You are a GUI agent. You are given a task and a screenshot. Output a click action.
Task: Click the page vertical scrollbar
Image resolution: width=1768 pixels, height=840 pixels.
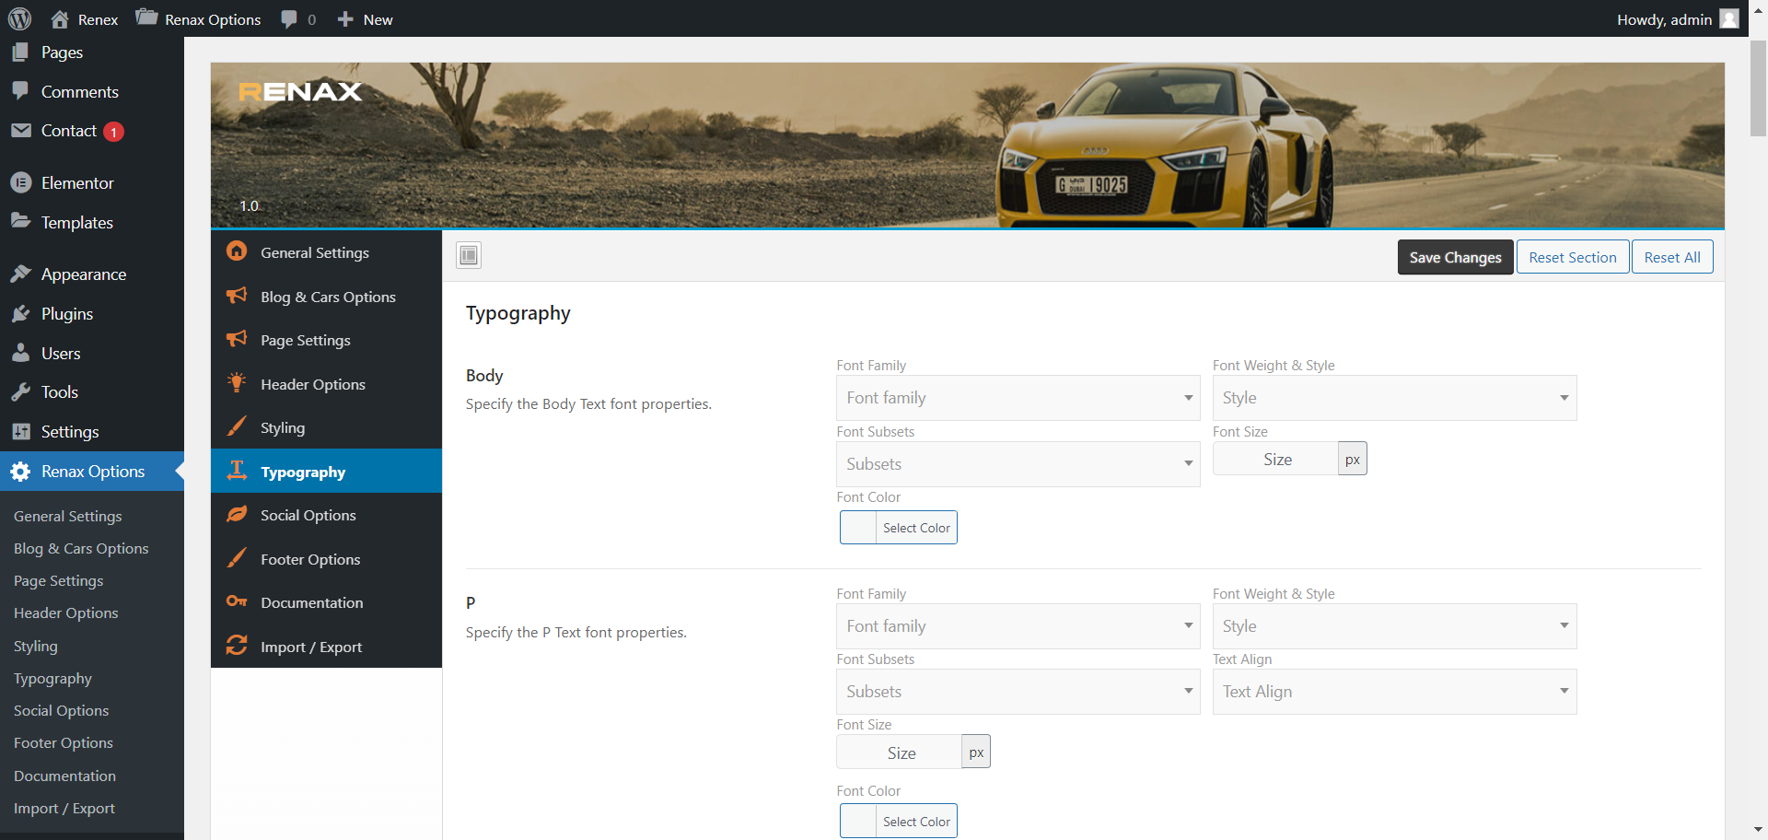(1758, 89)
